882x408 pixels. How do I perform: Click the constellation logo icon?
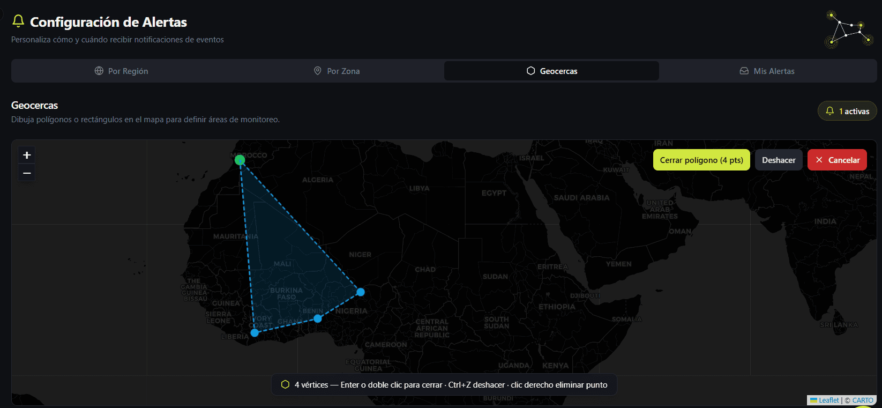[849, 29]
